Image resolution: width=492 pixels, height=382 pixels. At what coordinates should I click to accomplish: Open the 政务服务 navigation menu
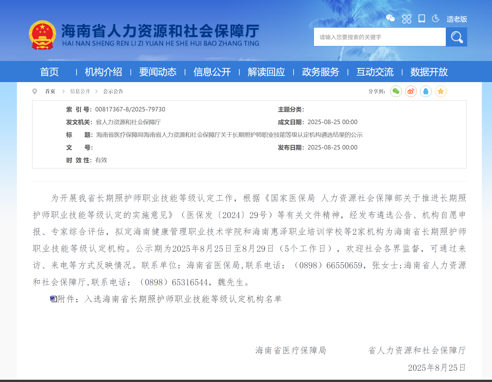321,72
